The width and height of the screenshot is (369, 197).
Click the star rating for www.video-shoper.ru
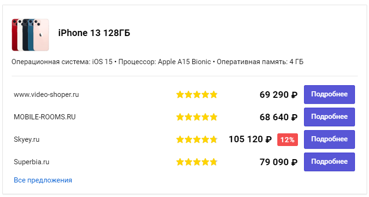point(197,95)
